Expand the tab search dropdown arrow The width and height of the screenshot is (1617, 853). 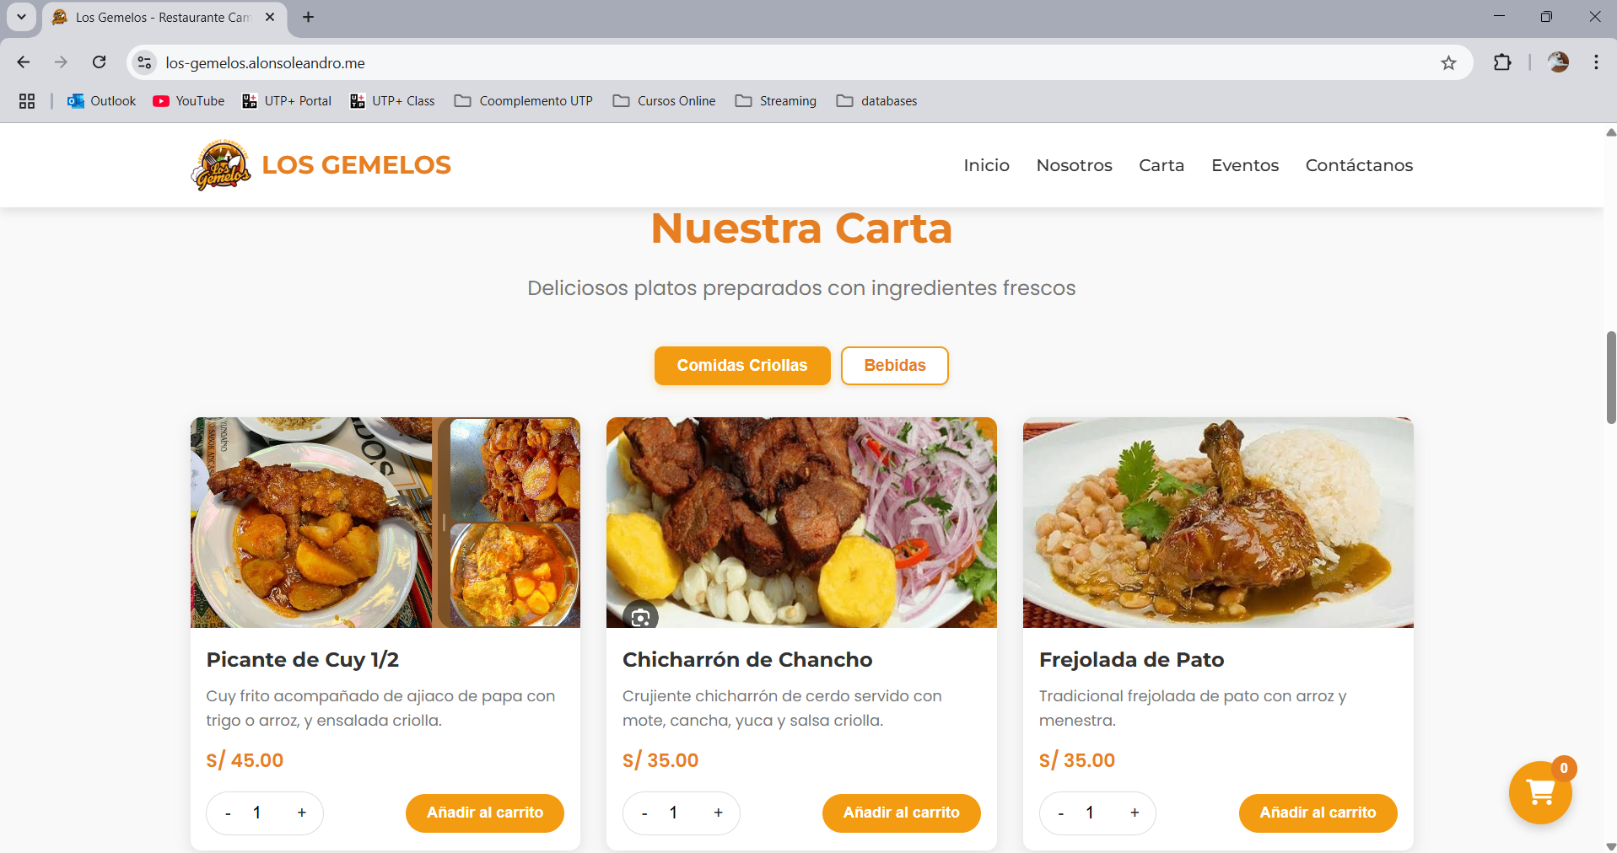(x=21, y=17)
